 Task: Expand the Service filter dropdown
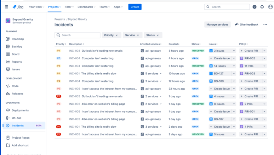click(132, 35)
